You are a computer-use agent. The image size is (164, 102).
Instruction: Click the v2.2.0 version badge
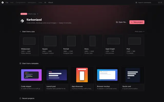click(x=24, y=14)
